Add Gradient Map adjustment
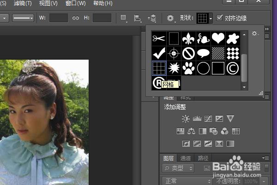 [230, 143]
